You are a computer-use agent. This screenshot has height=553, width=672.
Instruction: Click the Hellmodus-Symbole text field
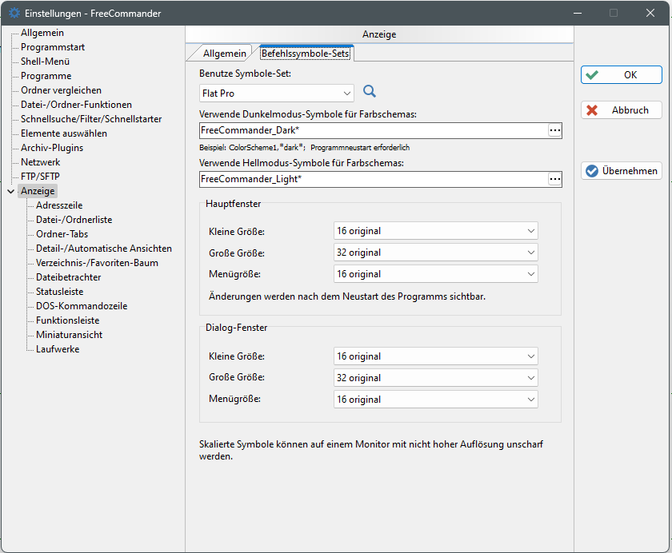tap(374, 179)
